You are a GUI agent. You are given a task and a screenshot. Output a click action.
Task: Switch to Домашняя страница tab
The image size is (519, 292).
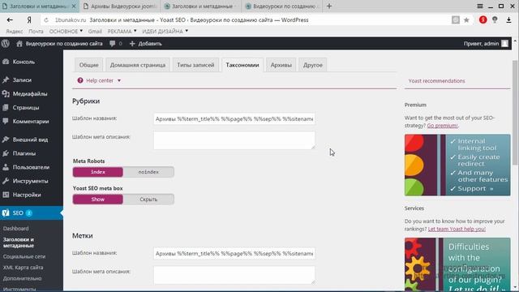138,65
